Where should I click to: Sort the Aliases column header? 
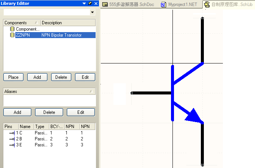pos(49,91)
